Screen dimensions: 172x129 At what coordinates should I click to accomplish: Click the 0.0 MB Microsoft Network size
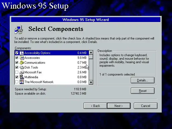(x=82, y=82)
